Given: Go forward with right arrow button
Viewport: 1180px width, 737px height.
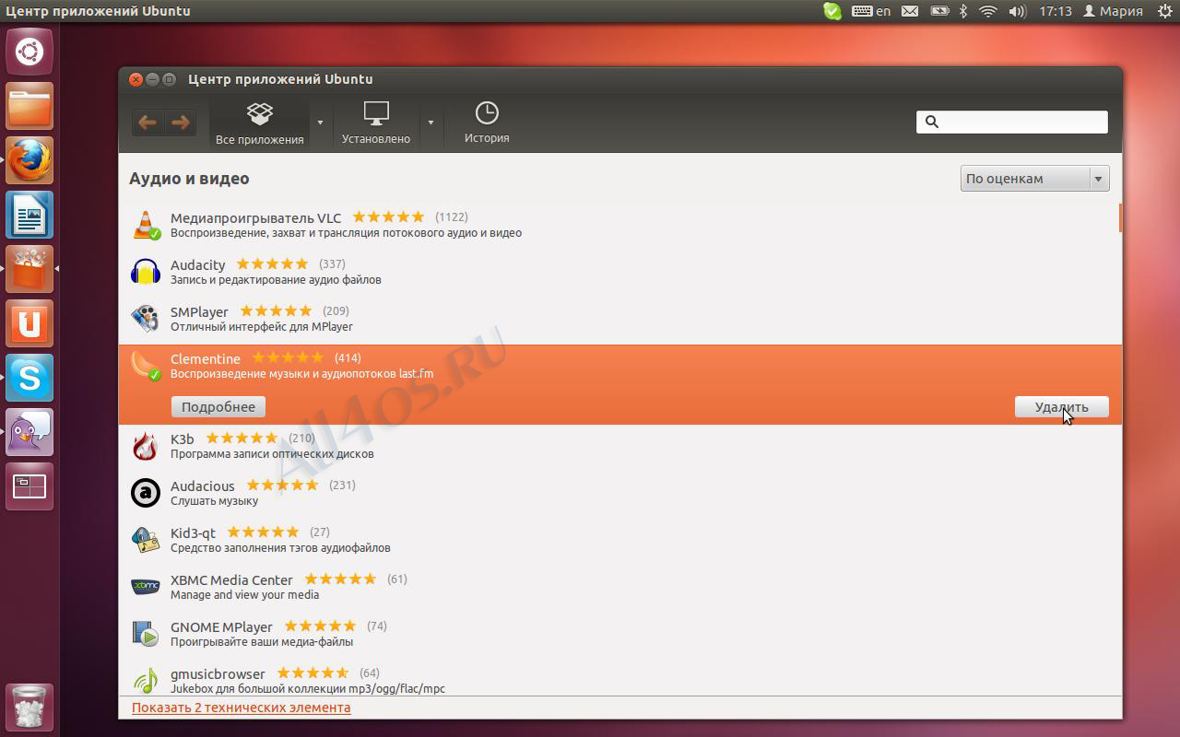Looking at the screenshot, I should [180, 122].
